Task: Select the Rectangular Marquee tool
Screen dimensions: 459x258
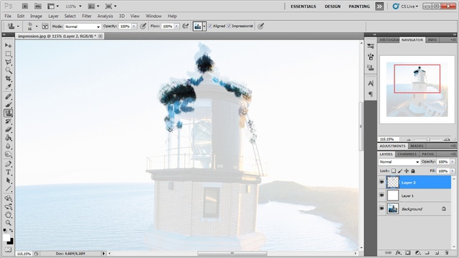Action: click(8, 54)
